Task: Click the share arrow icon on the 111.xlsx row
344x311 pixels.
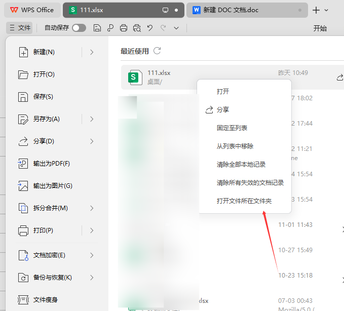Action: click(340, 77)
